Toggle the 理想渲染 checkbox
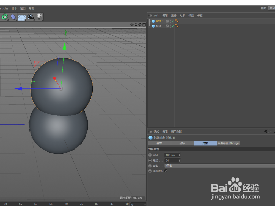The height and width of the screenshot is (206, 275). pos(166,171)
